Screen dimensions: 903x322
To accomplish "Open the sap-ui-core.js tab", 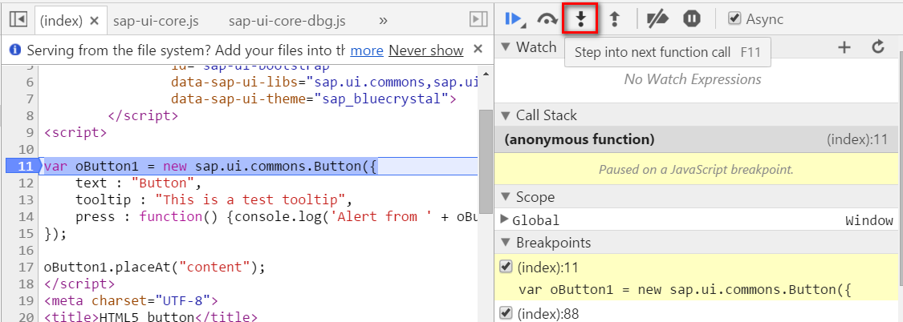I will coord(156,22).
